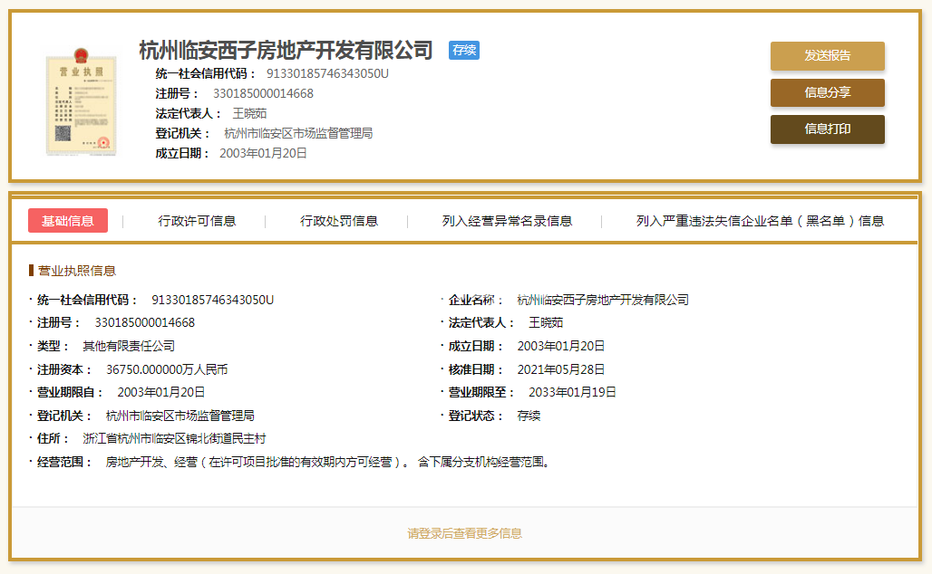
Task: Click 企业名称 value in license section
Action: click(603, 300)
